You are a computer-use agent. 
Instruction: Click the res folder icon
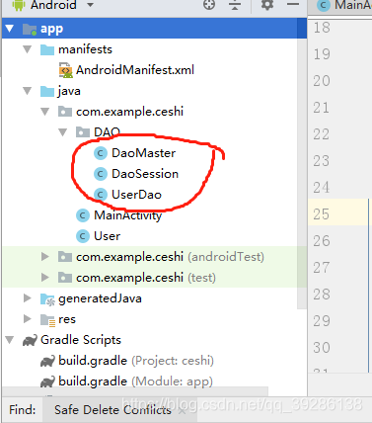pos(47,320)
